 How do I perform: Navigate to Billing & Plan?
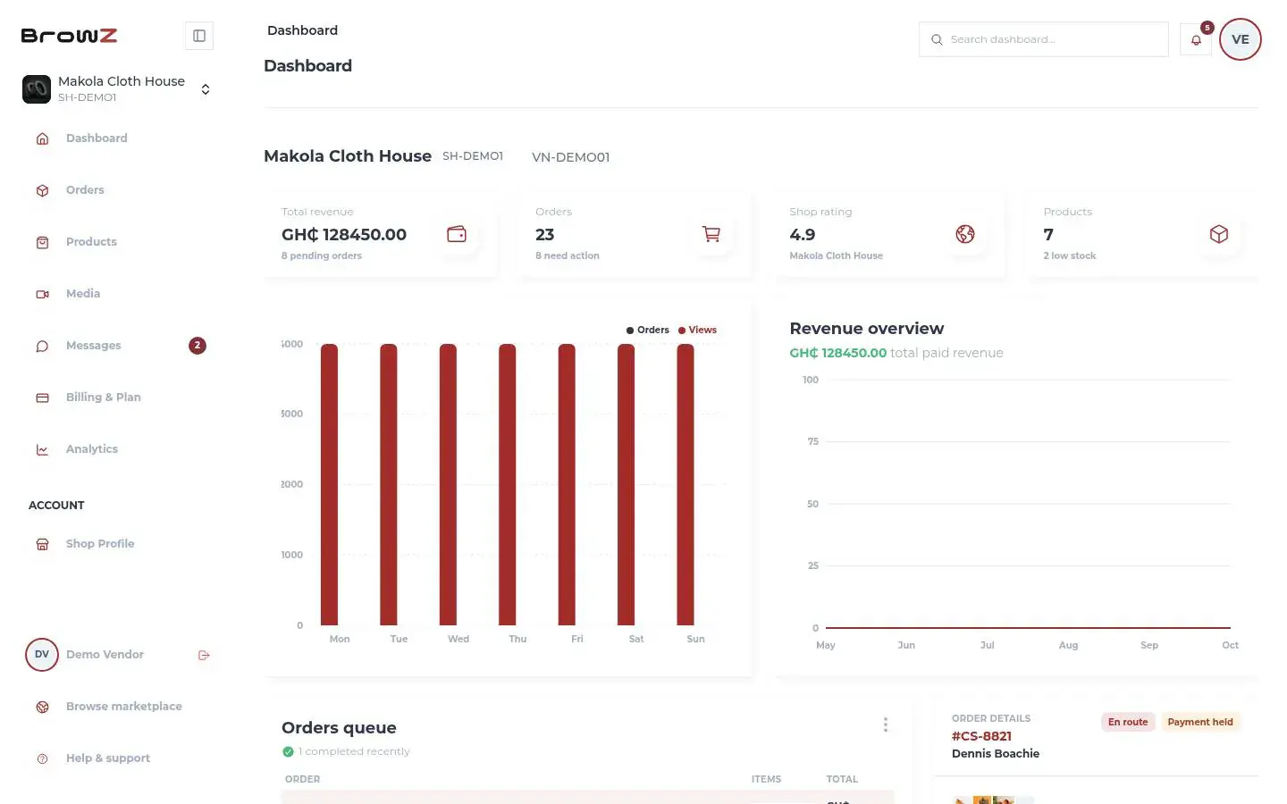[104, 398]
